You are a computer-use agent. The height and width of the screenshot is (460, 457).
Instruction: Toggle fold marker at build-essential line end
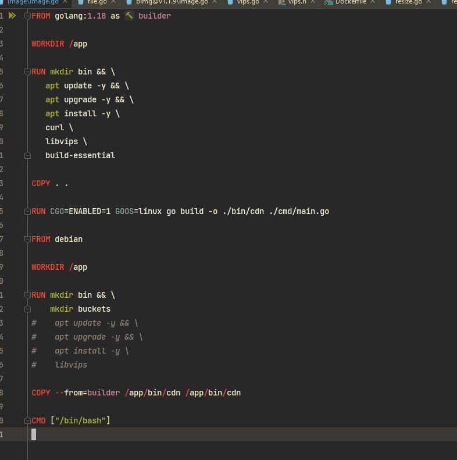coord(27,155)
